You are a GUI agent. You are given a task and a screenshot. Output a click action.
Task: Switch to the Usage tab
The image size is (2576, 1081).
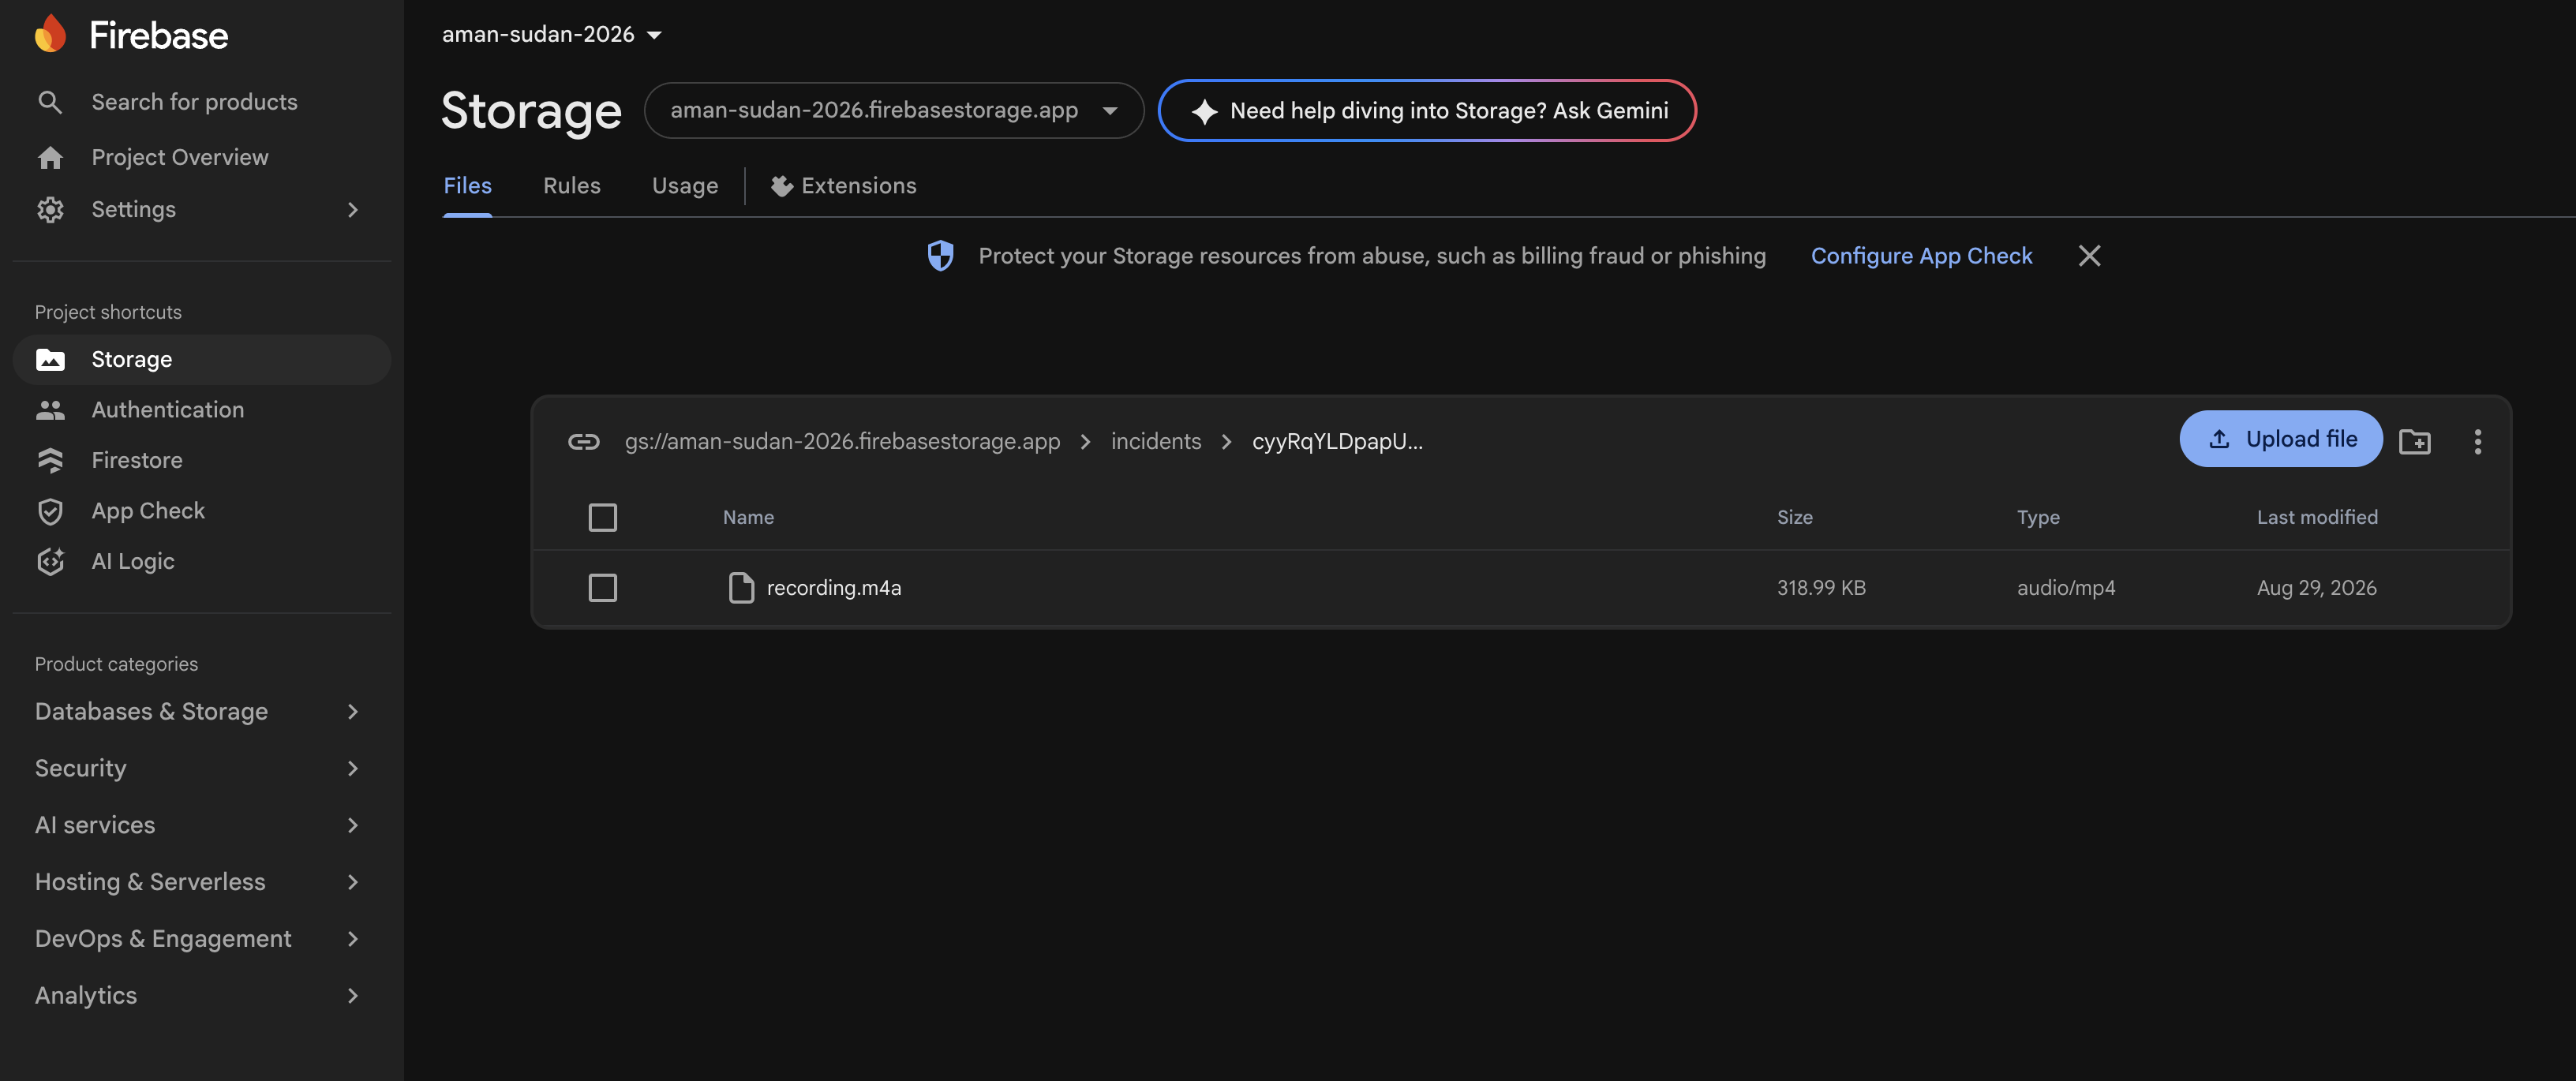[685, 186]
